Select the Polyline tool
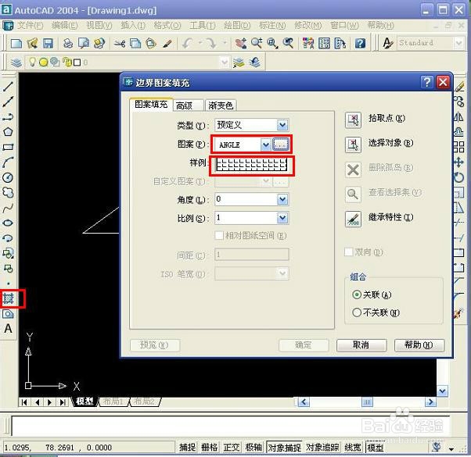 8,117
